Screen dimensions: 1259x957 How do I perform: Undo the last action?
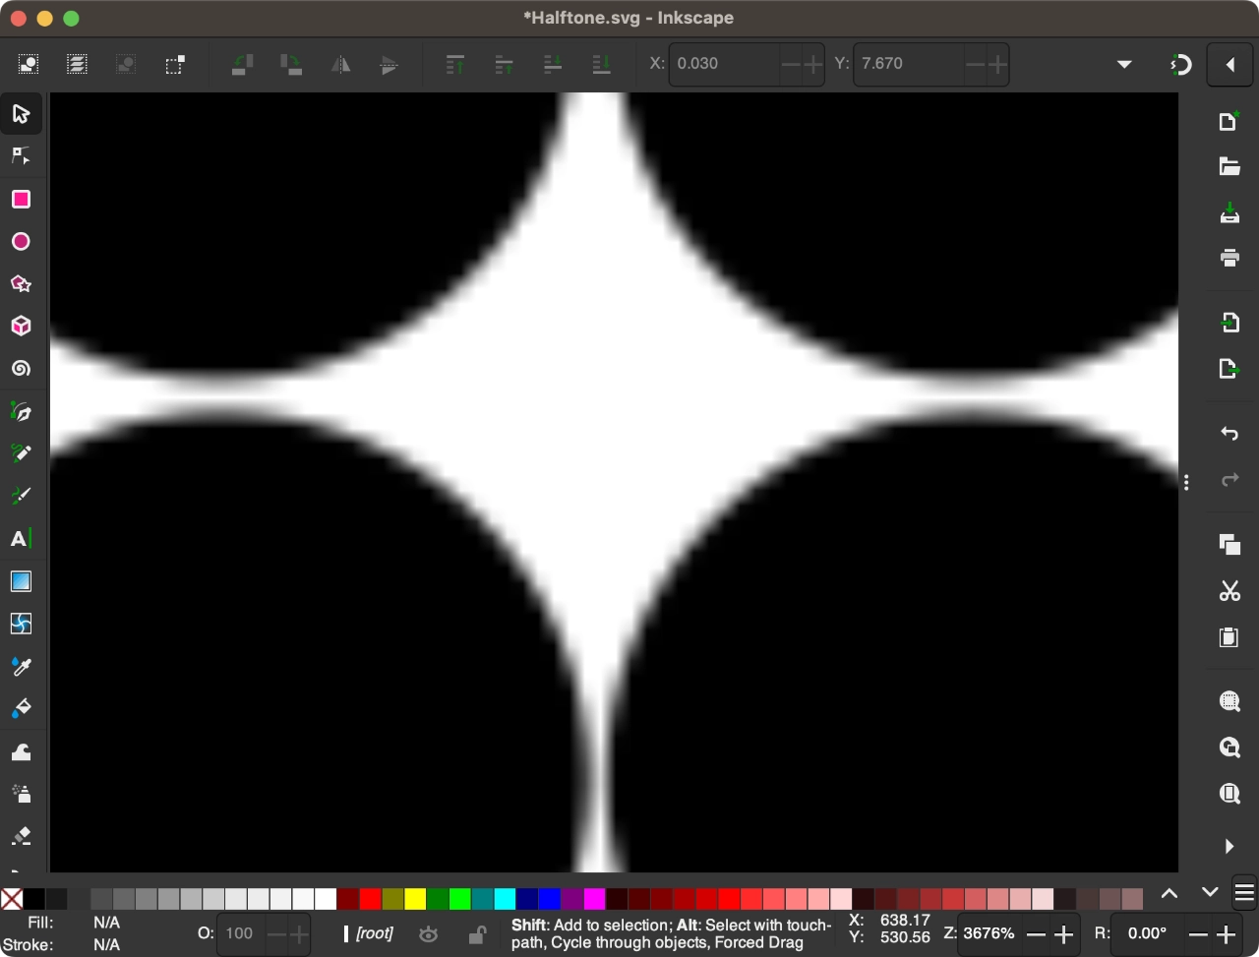coord(1229,434)
